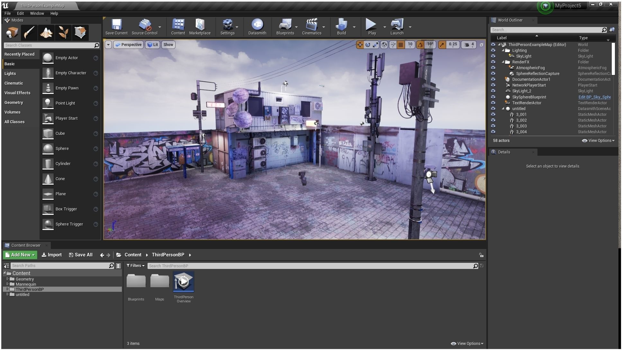This screenshot has height=350, width=622.
Task: Open the File menu
Action: [7, 14]
